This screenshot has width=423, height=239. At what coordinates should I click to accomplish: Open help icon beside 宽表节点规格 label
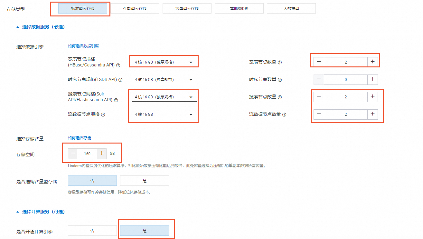click(x=118, y=65)
